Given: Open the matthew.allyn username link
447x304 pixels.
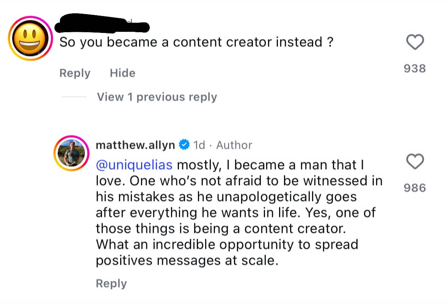Looking at the screenshot, I should point(135,145).
